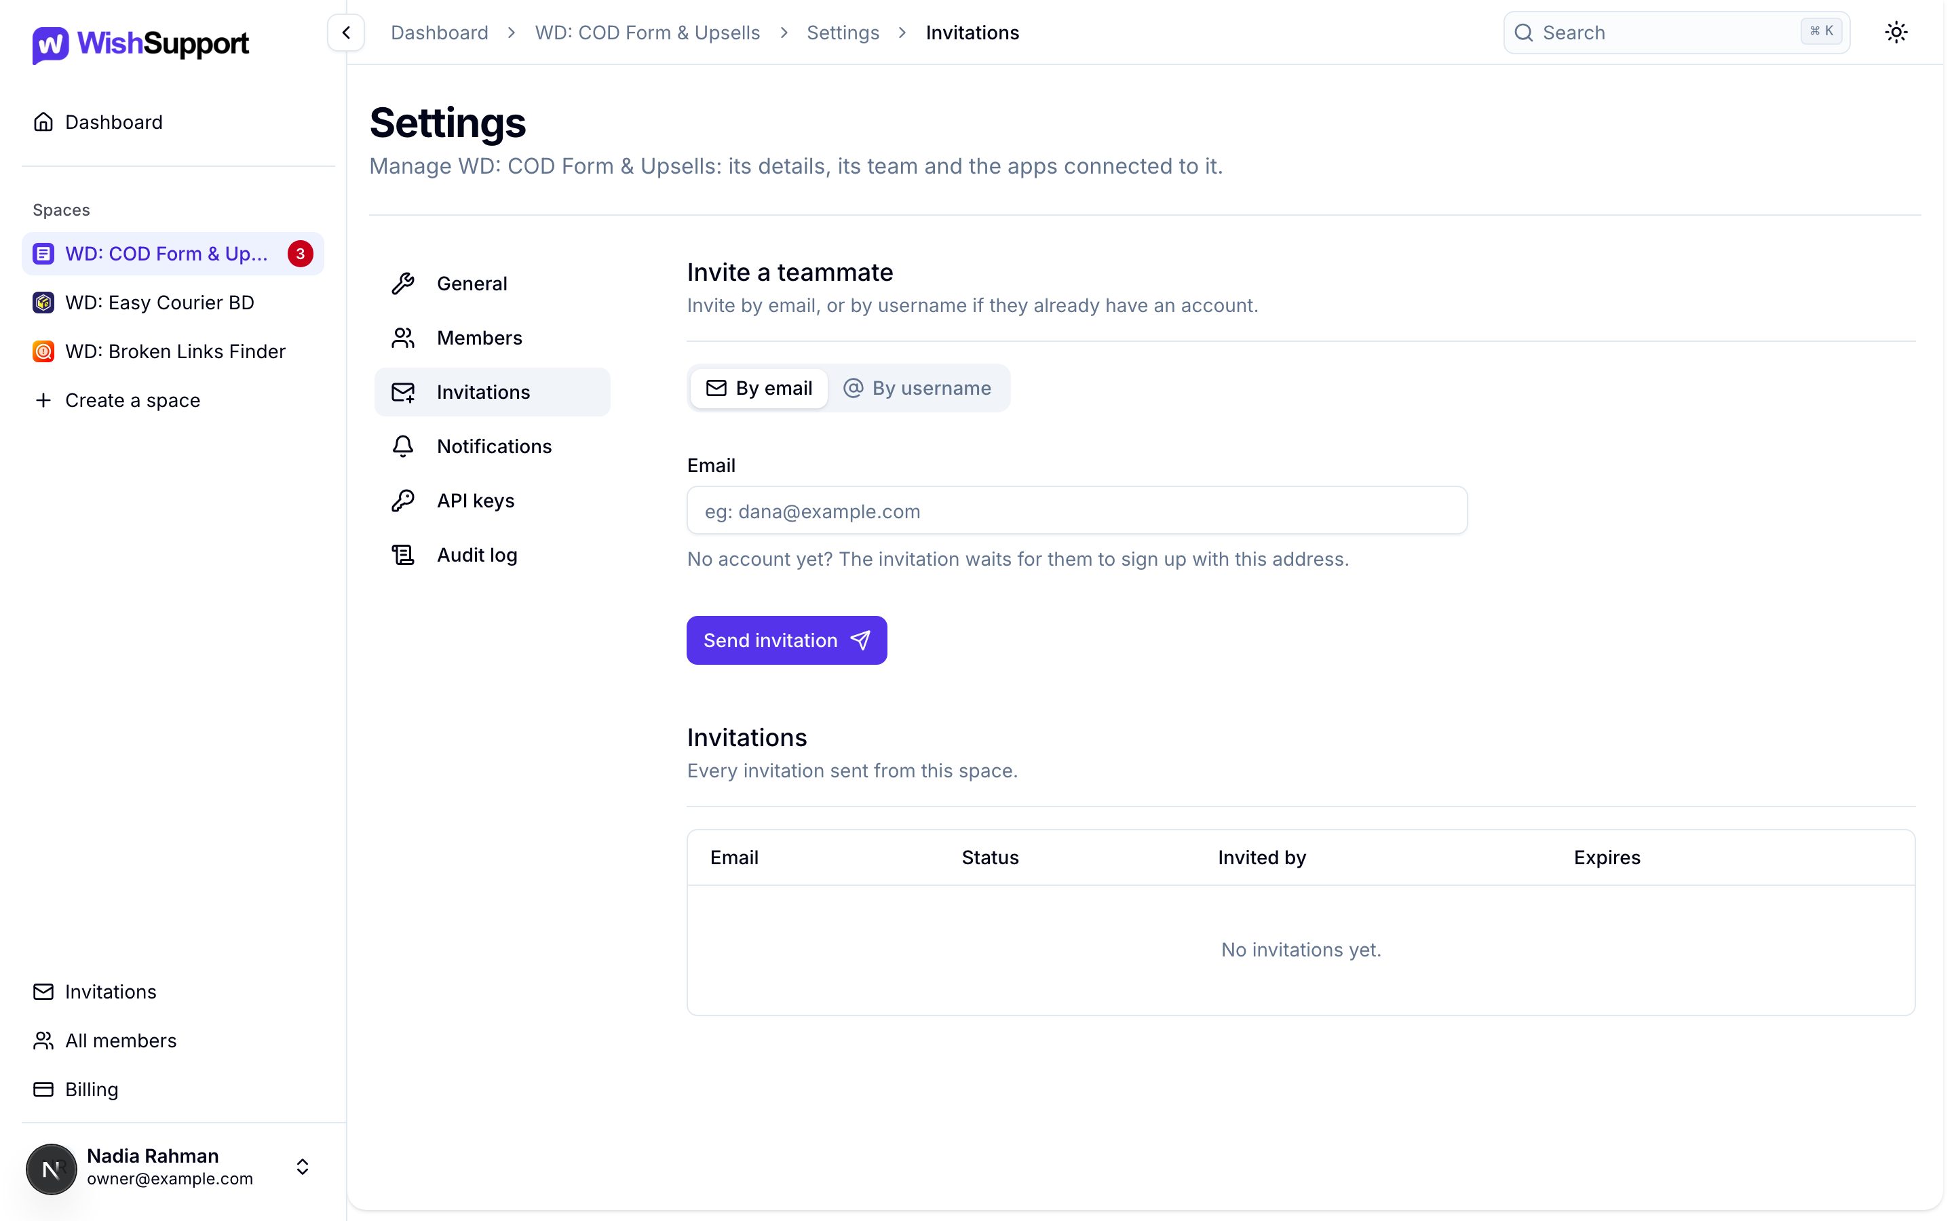The width and height of the screenshot is (1954, 1221).
Task: Click the Invitations breadcrumb
Action: [972, 33]
